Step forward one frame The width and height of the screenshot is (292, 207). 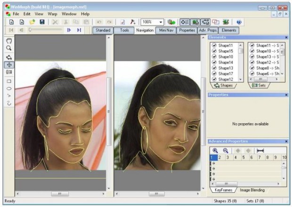(x=69, y=30)
